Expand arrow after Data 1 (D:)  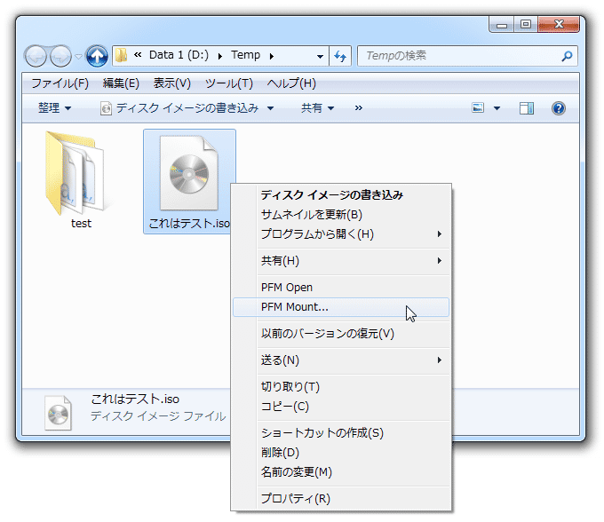pos(220,56)
